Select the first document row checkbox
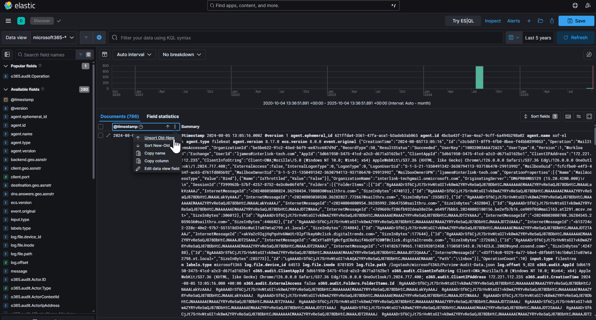This screenshot has width=596, height=320. pos(101,136)
